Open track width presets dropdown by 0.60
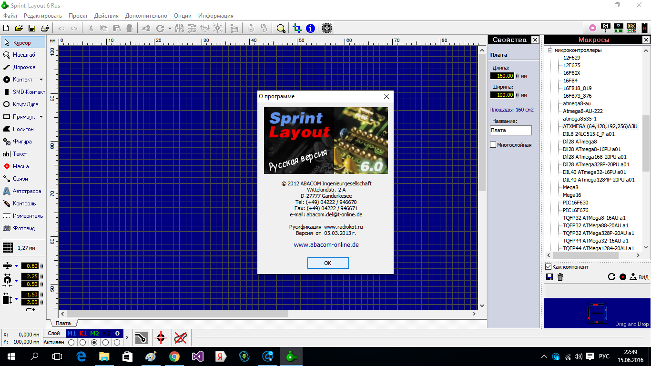This screenshot has height=366, width=651. click(x=16, y=266)
